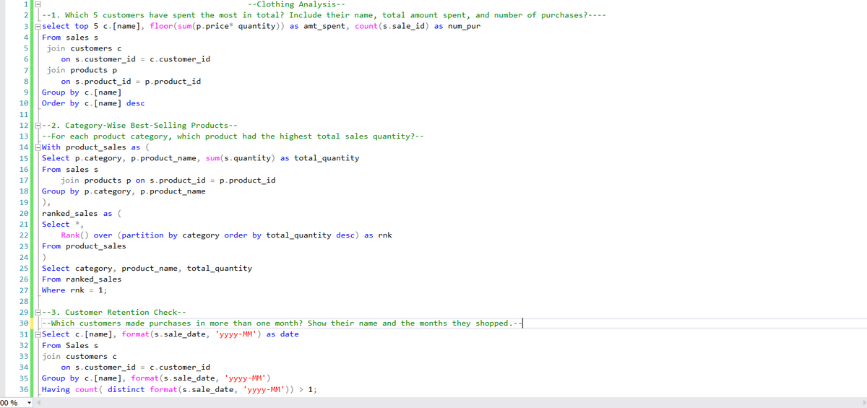Click 'rnk' alias at end of line 22
The width and height of the screenshot is (867, 408).
click(385, 235)
